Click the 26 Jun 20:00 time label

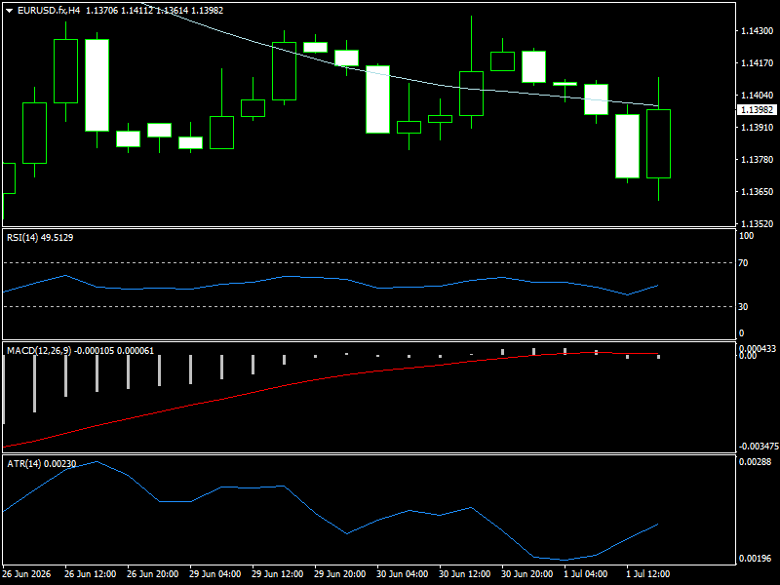coord(153,574)
